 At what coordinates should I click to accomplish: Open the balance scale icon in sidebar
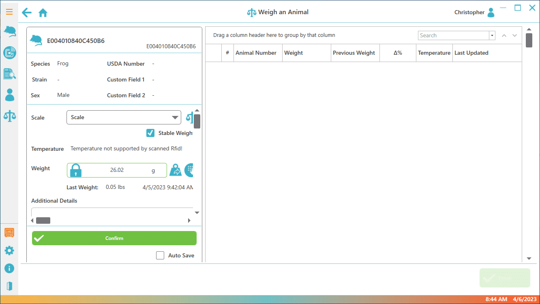(x=10, y=116)
